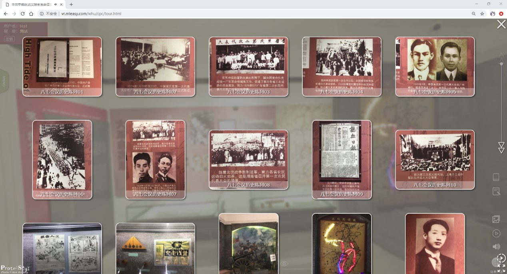This screenshot has width=507, height=274.
Task: Click the book icon in right sidebar
Action: [x=496, y=177]
